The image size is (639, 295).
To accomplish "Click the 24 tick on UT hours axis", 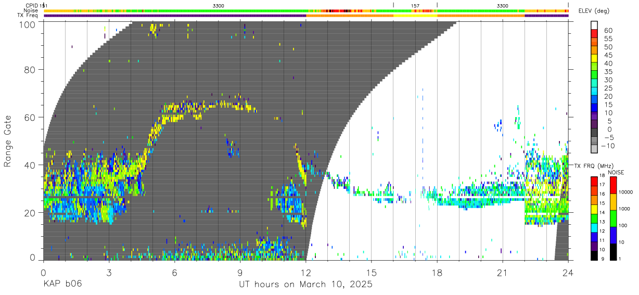I will coord(568,273).
